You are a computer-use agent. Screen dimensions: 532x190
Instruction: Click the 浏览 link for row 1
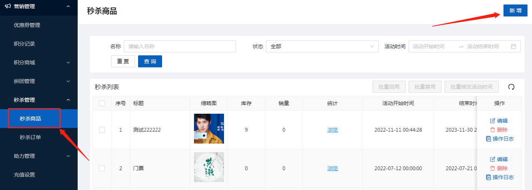pos(332,130)
